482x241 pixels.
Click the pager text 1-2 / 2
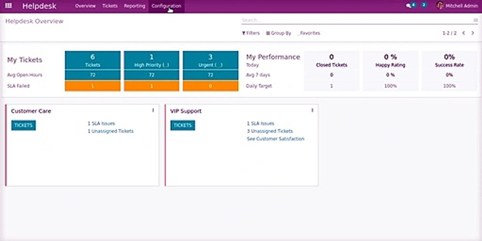[450, 33]
